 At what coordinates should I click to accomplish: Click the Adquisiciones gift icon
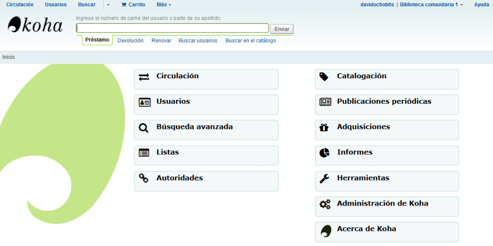tap(324, 127)
